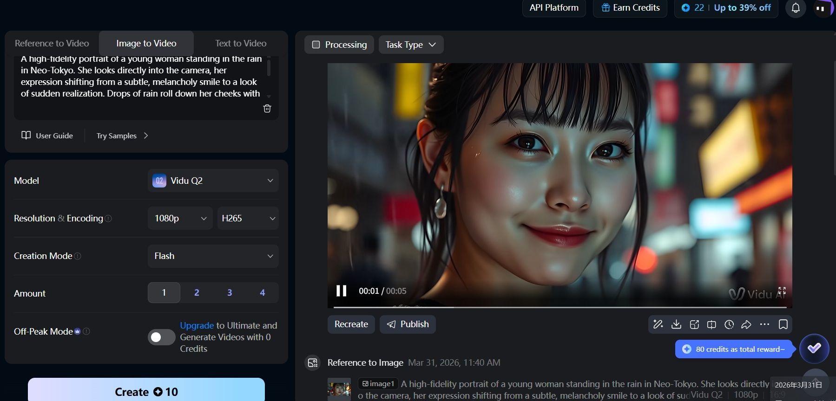Click the upscale icon in video toolbar

(x=694, y=324)
